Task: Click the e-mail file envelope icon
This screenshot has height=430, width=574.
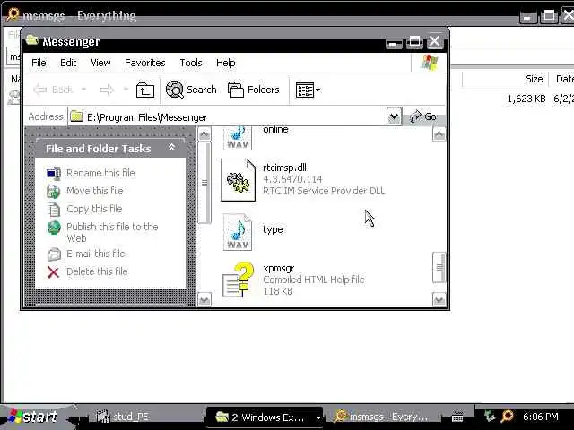Action: [x=54, y=254]
